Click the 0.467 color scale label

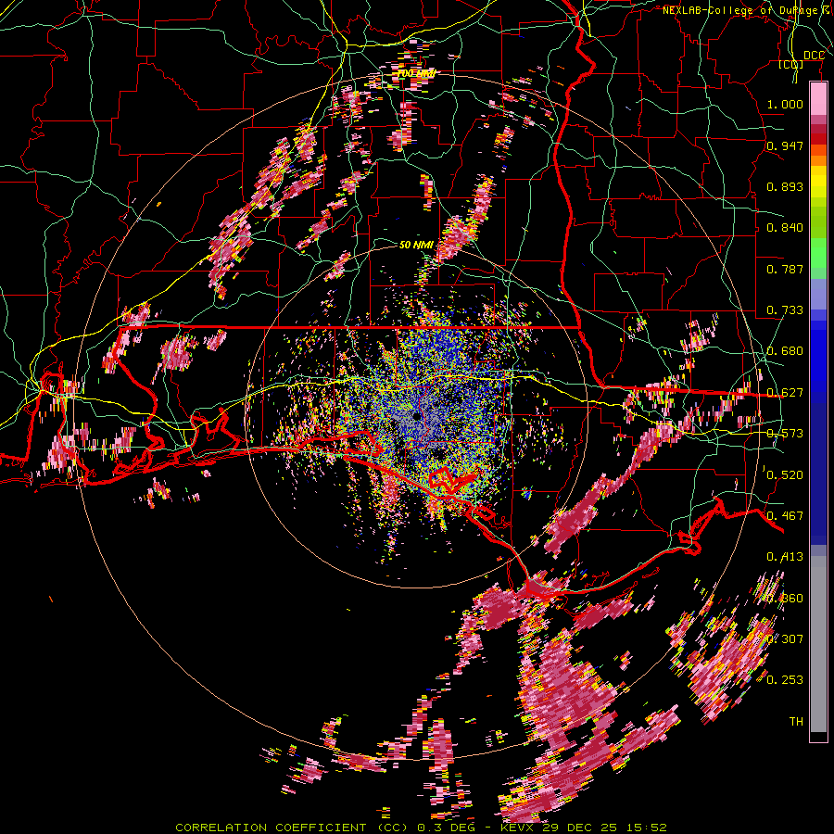[785, 515]
